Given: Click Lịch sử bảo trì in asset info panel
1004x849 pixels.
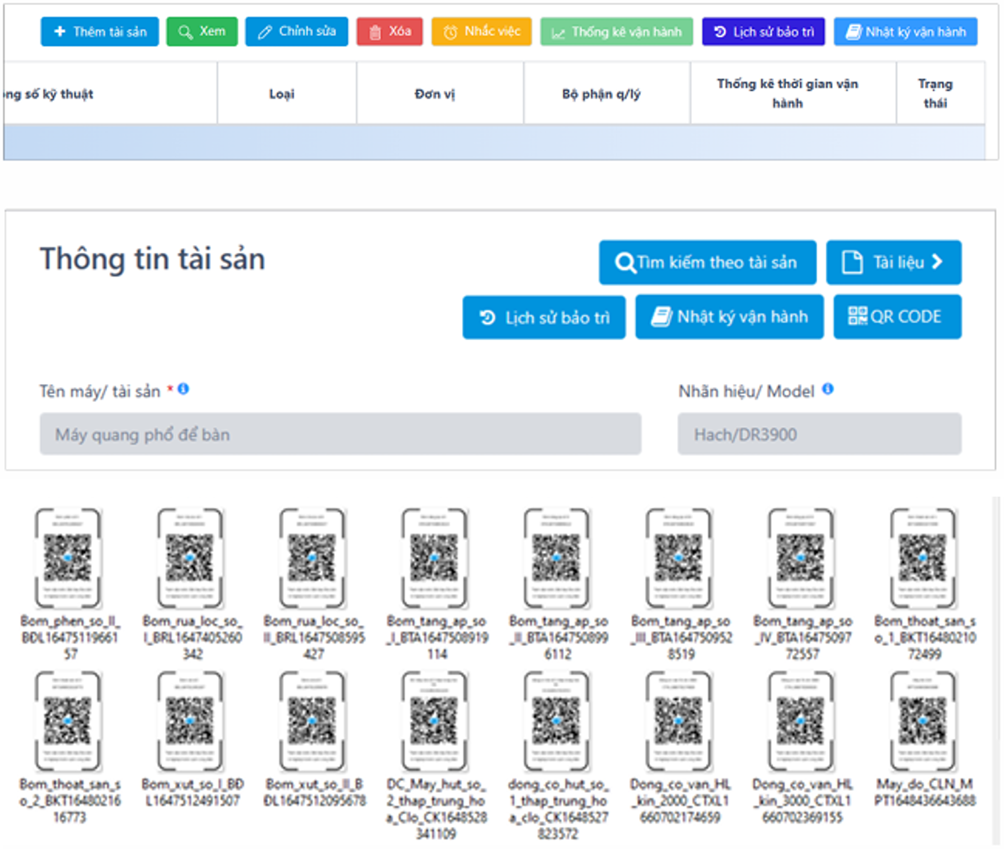Looking at the screenshot, I should point(544,318).
